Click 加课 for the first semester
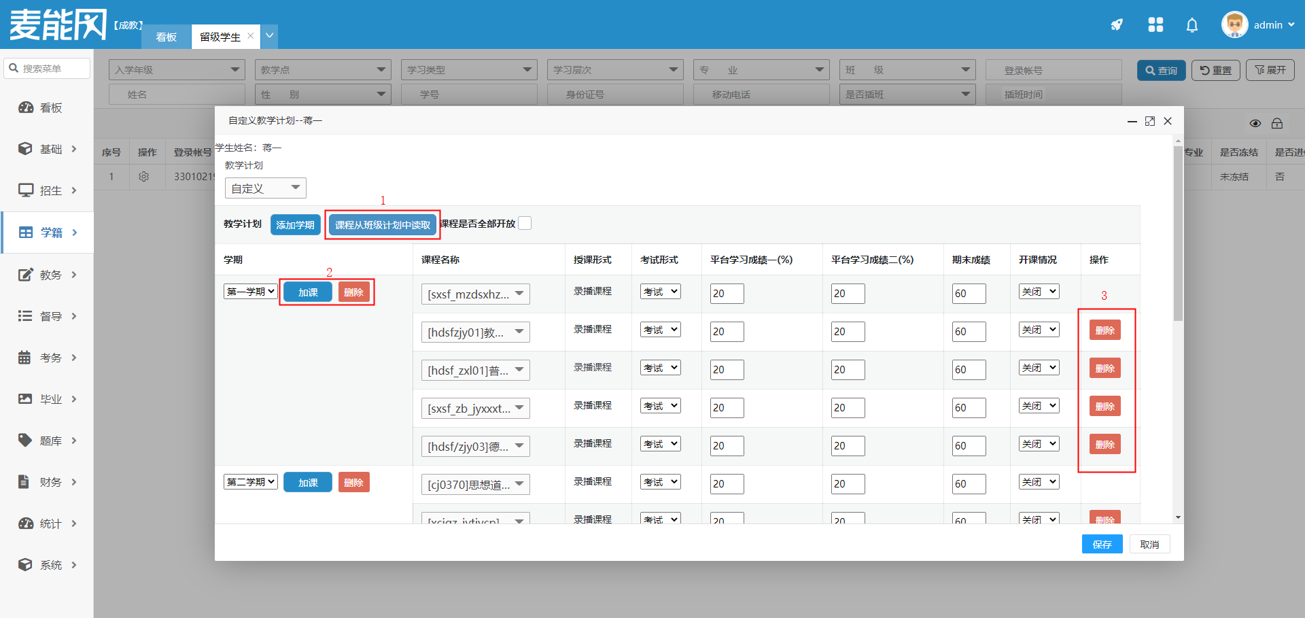The height and width of the screenshot is (618, 1305). click(x=307, y=292)
